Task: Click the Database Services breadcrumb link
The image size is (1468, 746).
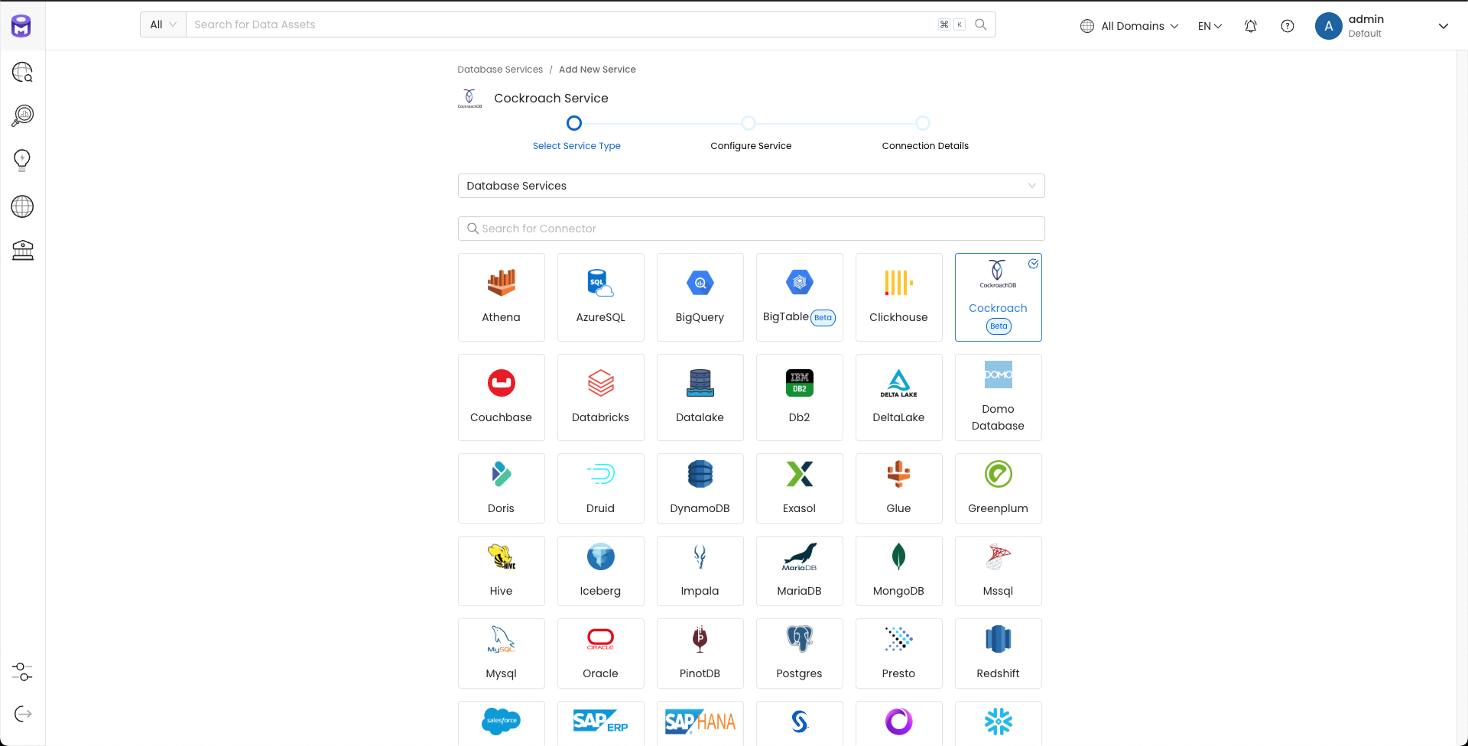Action: pos(500,70)
